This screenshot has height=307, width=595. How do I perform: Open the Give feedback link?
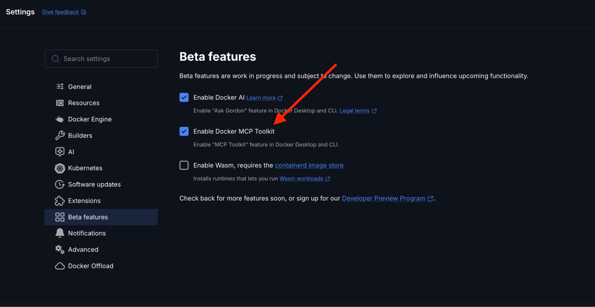coord(60,12)
